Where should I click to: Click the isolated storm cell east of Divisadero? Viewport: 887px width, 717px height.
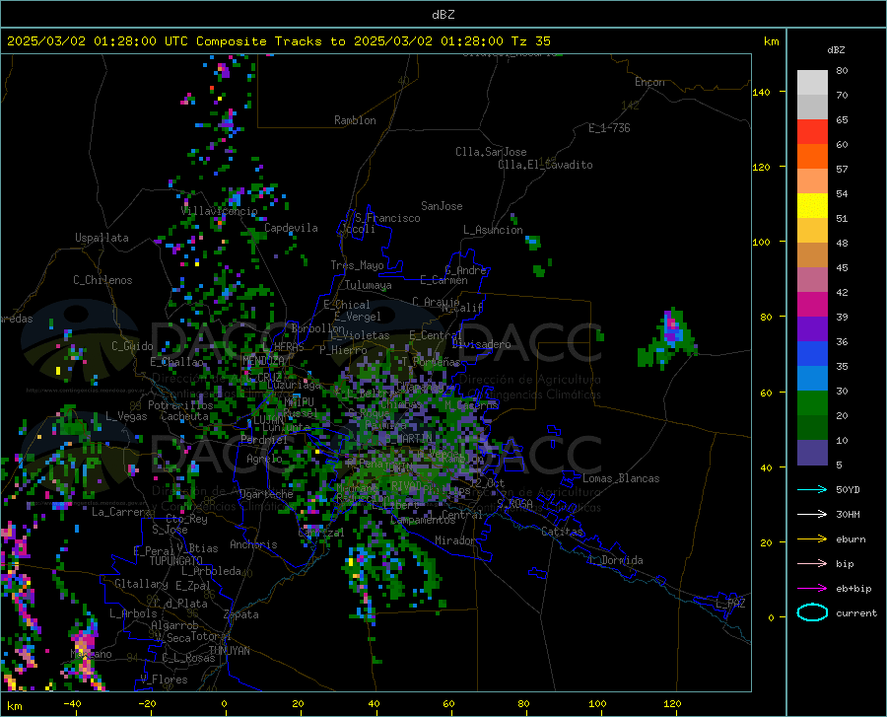(670, 338)
